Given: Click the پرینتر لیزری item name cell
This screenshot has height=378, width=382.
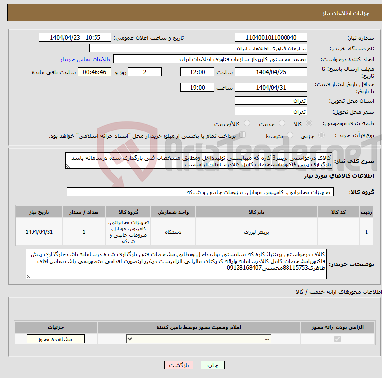Looking at the screenshot, I should 256,232.
